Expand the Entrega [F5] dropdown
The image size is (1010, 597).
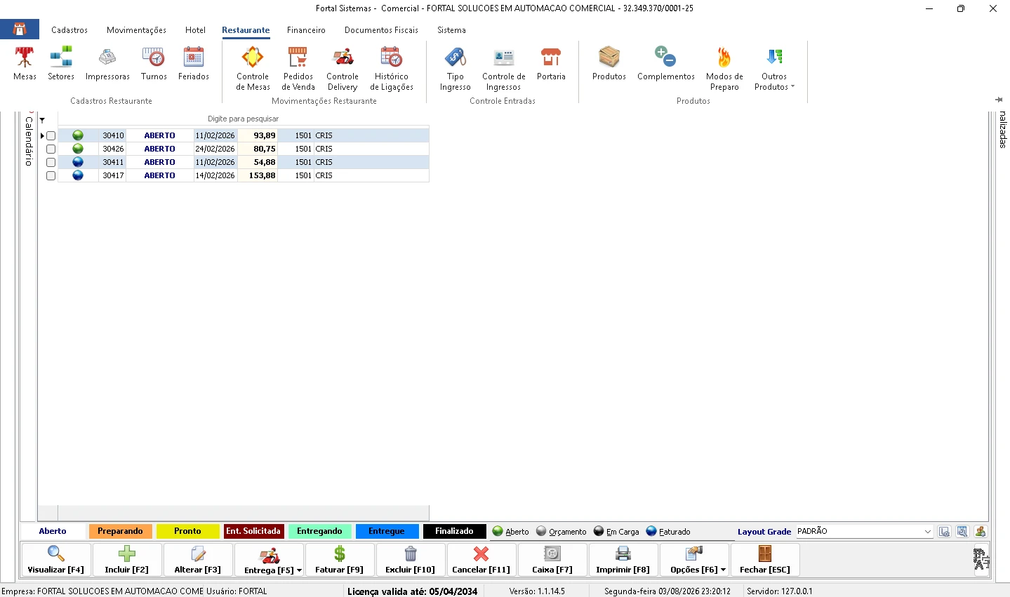point(299,570)
